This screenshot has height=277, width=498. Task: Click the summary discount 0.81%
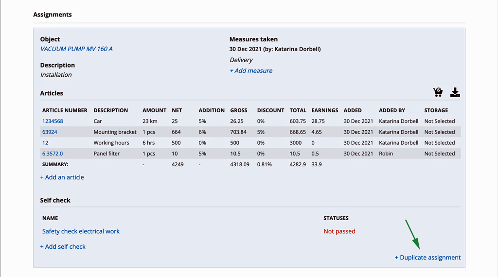tap(264, 164)
